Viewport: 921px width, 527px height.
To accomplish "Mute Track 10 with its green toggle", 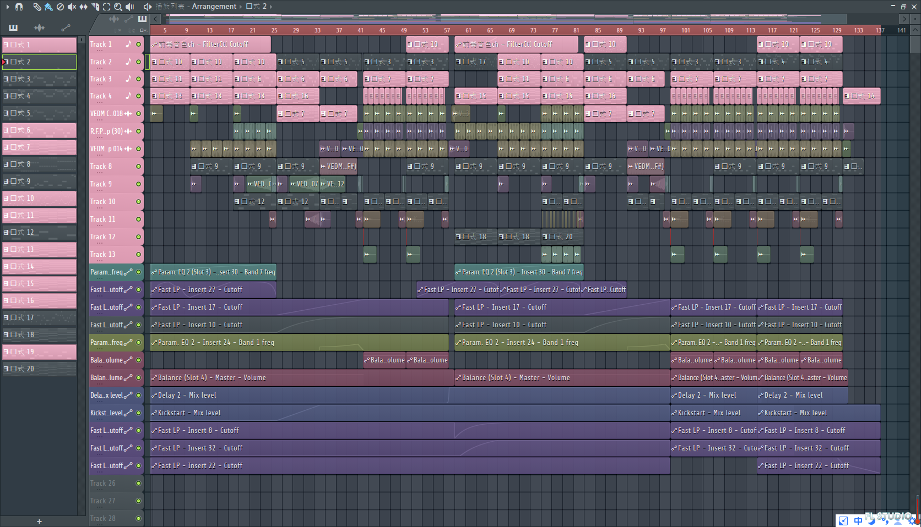I will click(139, 202).
